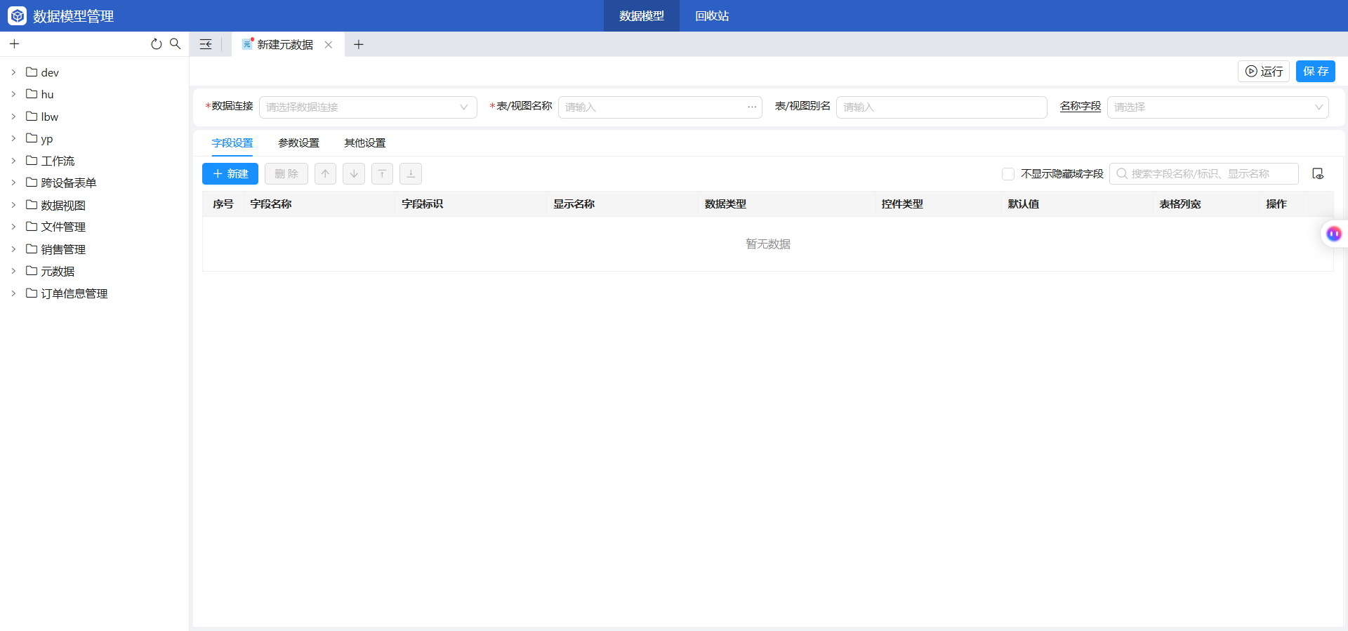Screen dimensions: 1348x631
Task: Click the move to top icon
Action: point(382,173)
